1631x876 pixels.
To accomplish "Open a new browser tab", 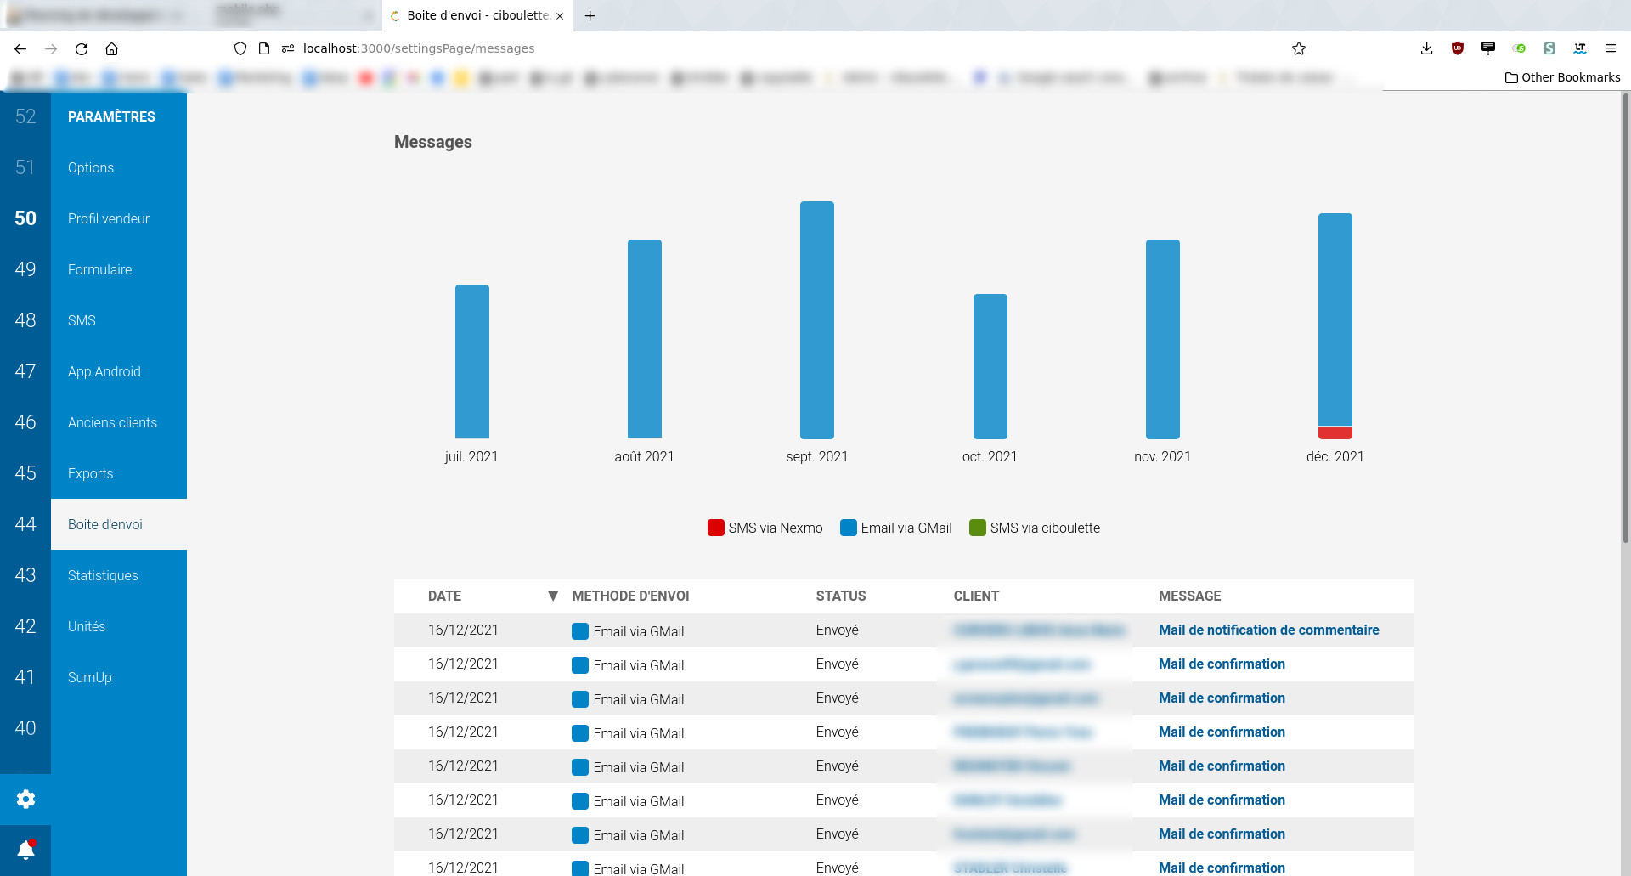I will coord(590,15).
